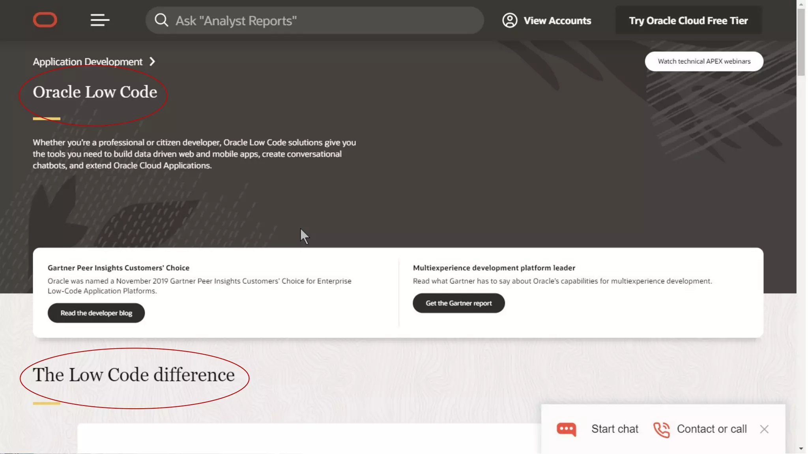Click Get the Gartner report button
The height and width of the screenshot is (454, 808).
tap(458, 303)
